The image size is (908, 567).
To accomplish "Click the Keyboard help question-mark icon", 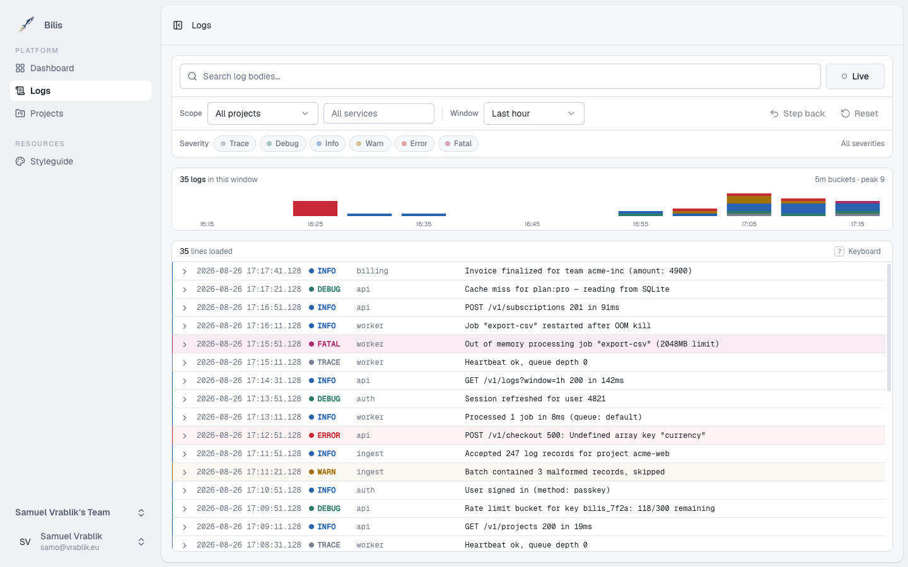I will click(839, 251).
